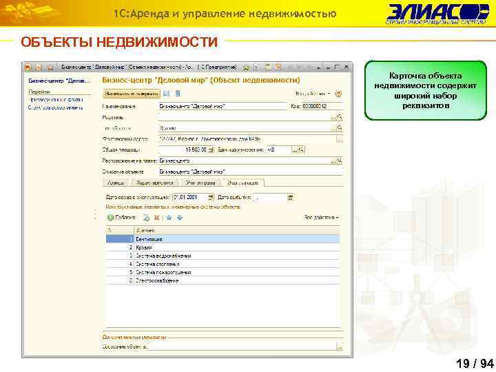Click the Описание объекта input field
The width and height of the screenshot is (496, 372).
[x=251, y=172]
